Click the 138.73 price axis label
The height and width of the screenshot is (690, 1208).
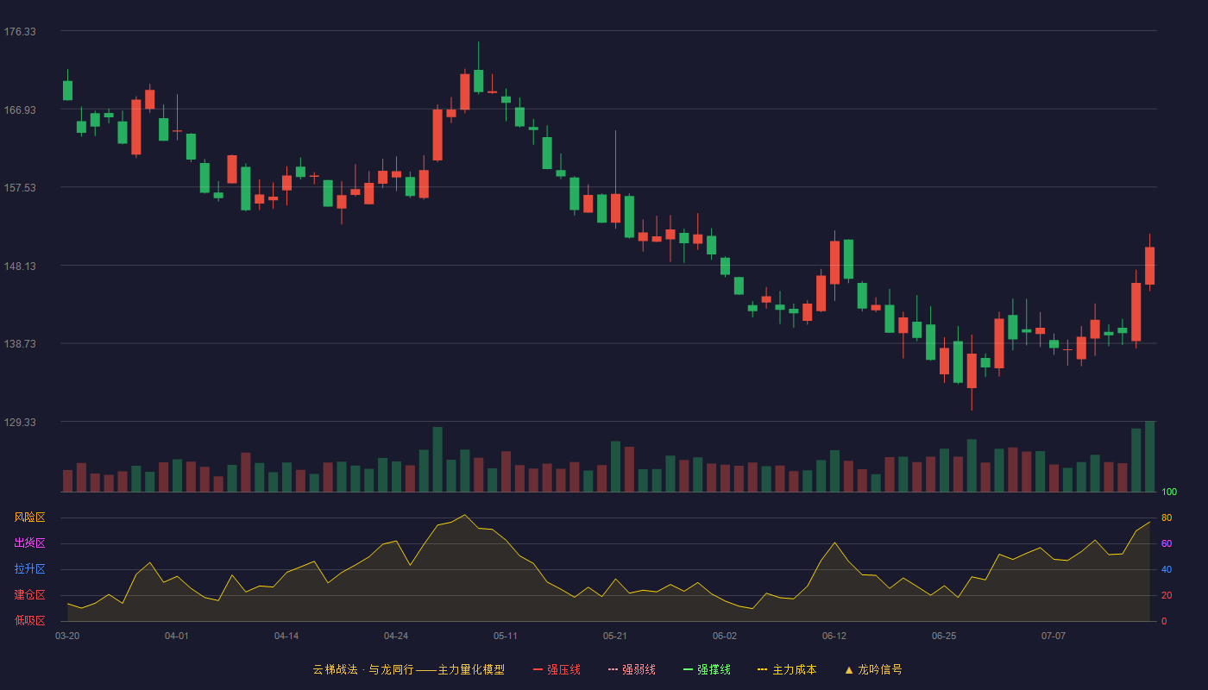(x=20, y=343)
